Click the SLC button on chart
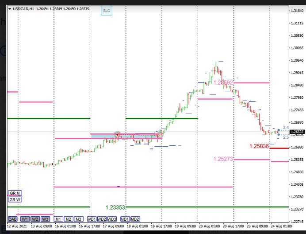 click(106, 10)
